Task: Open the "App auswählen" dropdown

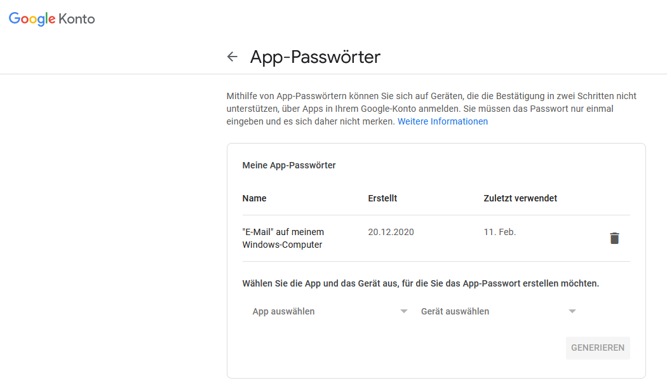Action: [324, 311]
